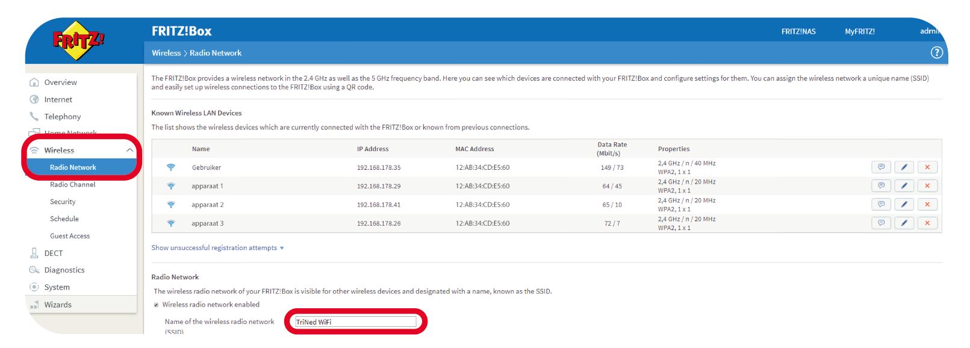Screen dimensions: 970x348
Task: Open MyFRITZ! link in header
Action: [x=859, y=31]
